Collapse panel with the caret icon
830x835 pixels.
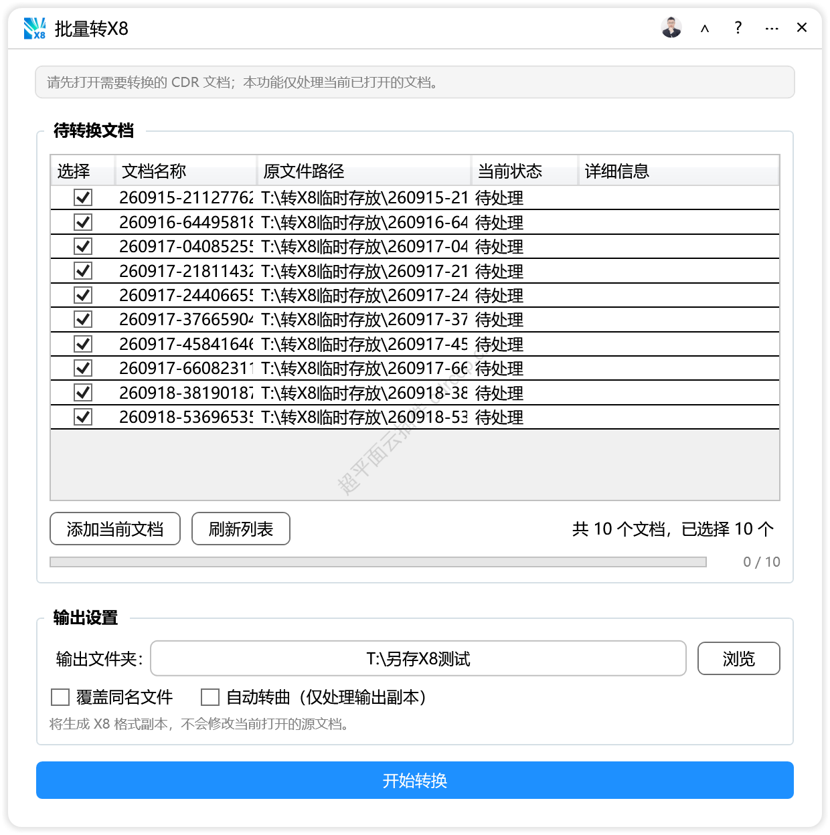(705, 28)
